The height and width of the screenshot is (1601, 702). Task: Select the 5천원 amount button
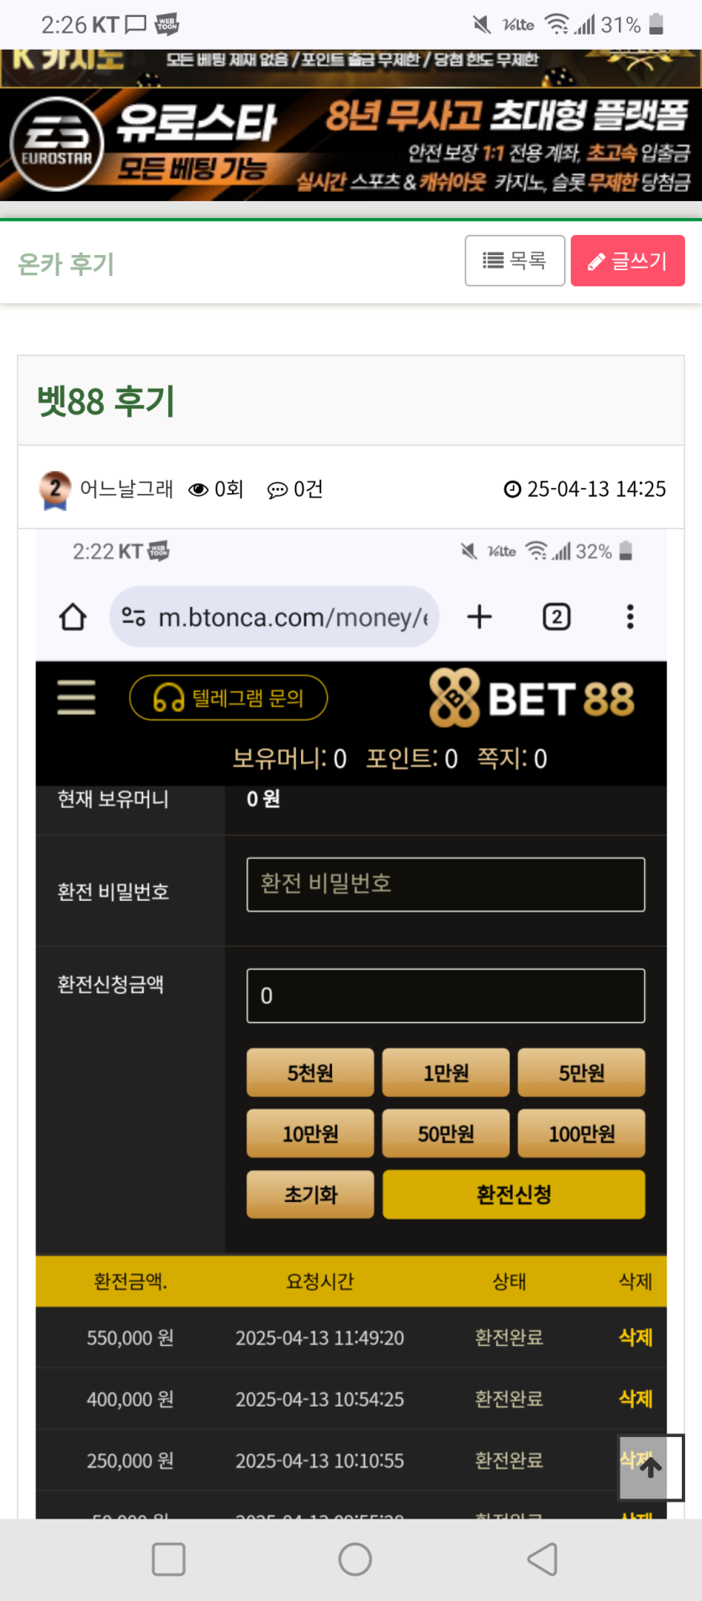[310, 1072]
